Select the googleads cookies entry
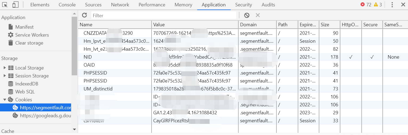The width and height of the screenshot is (408, 135). point(45,115)
